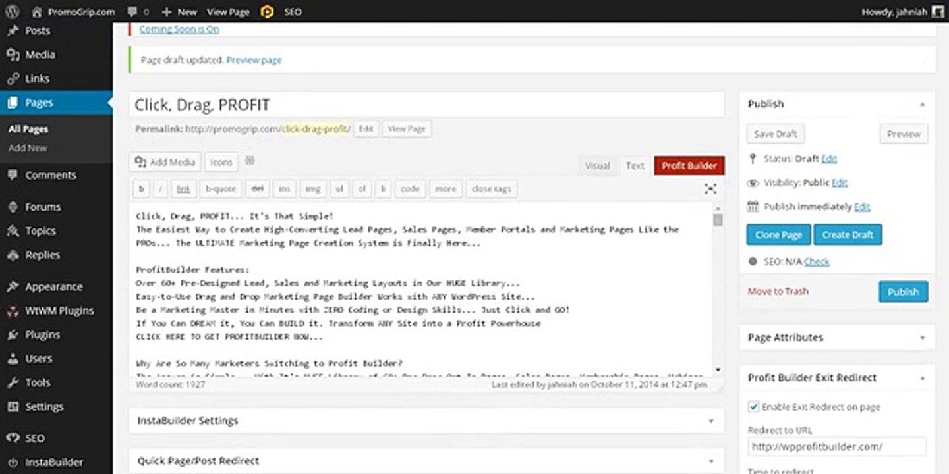Click the Posts pushpin icon

point(13,30)
